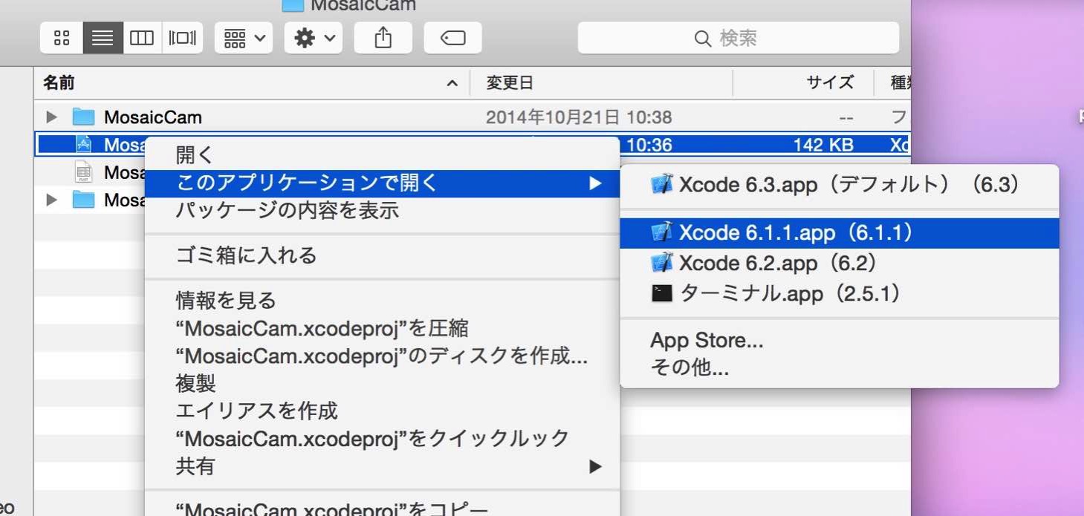This screenshot has width=1084, height=516.
Task: Click the Share toolbar button
Action: [x=383, y=38]
